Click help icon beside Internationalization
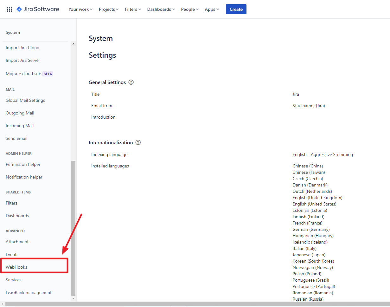Viewport: 390px width, 307px height. 138,142
